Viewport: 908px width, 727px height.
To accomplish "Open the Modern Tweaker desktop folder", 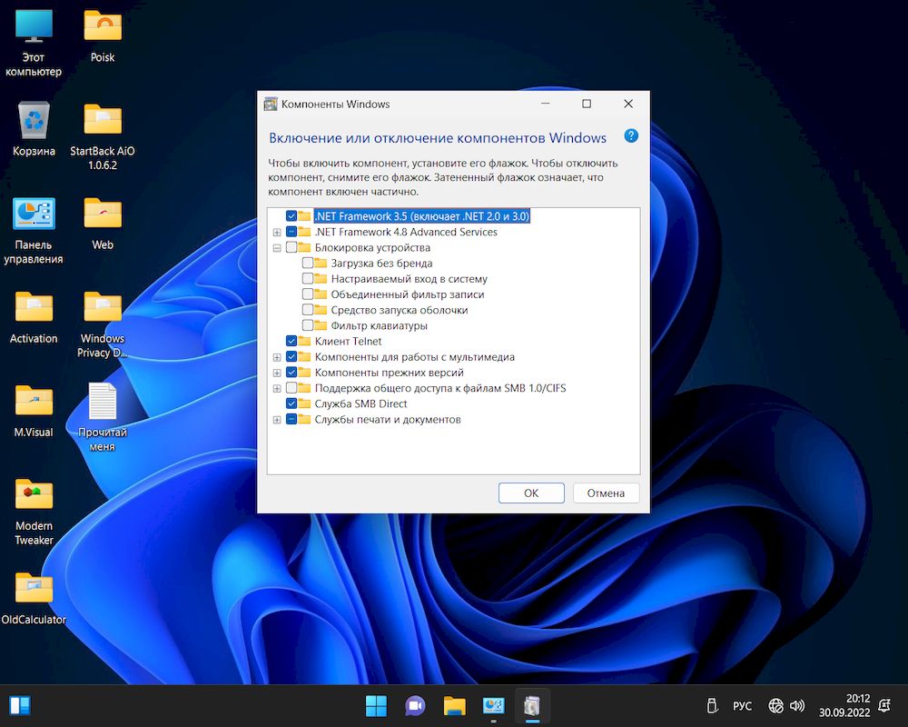I will point(34,495).
